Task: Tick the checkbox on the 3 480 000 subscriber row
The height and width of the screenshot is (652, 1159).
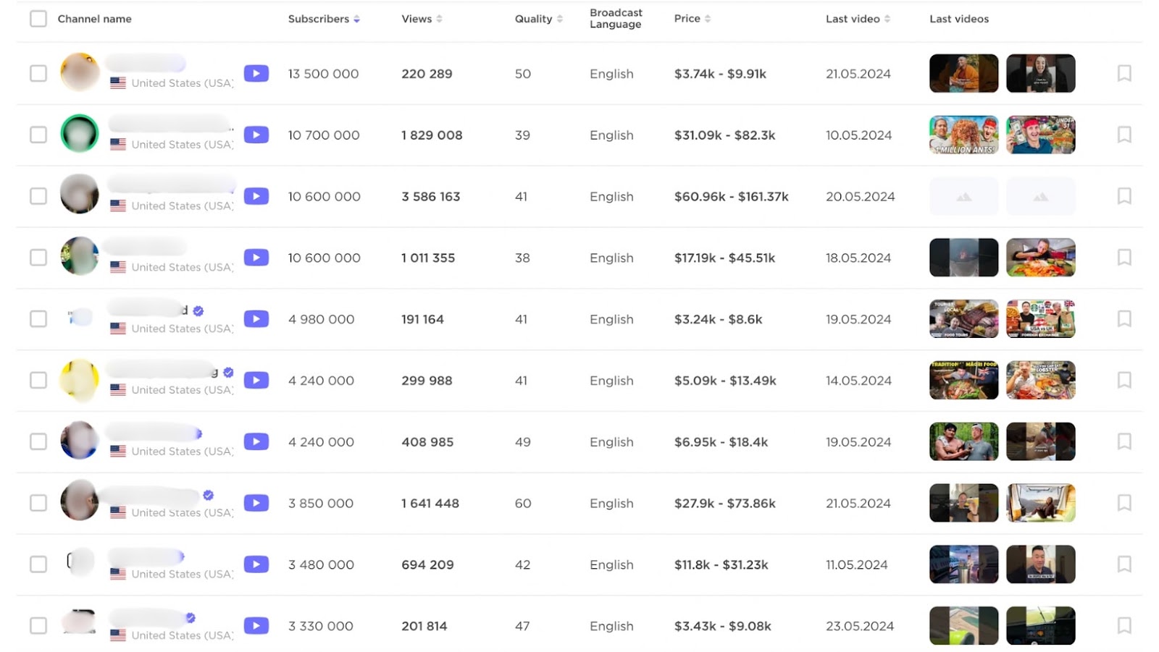Action: tap(38, 564)
